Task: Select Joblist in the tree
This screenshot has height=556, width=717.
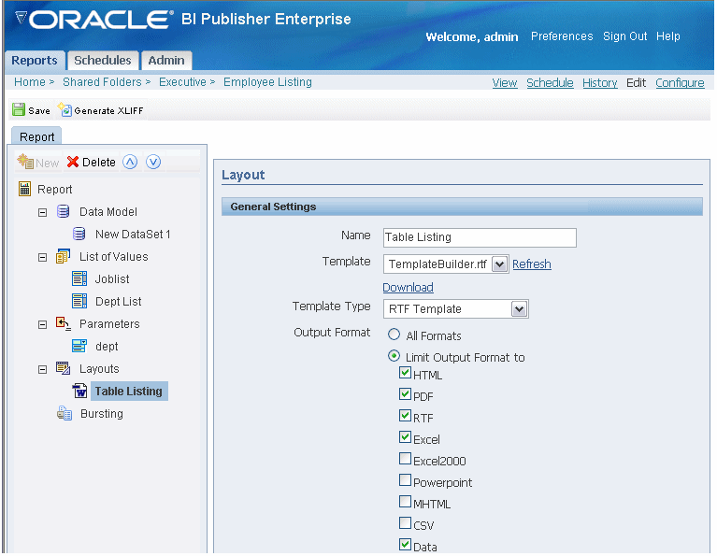Action: point(112,278)
